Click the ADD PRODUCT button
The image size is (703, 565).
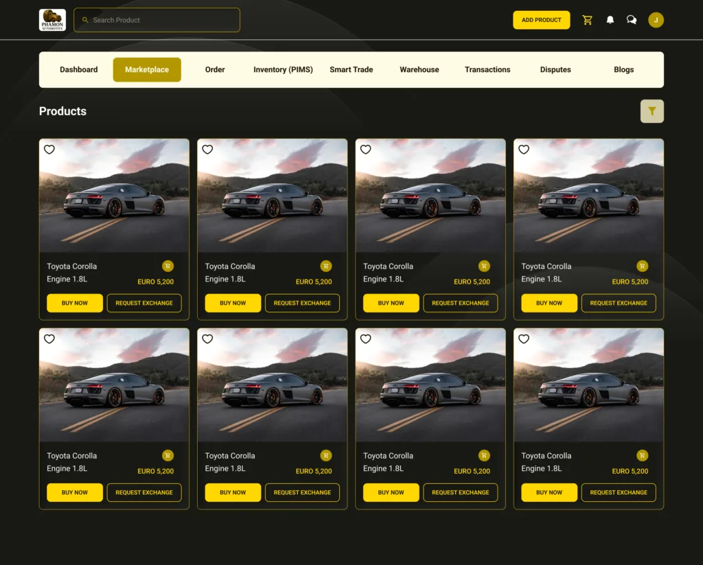pos(541,20)
